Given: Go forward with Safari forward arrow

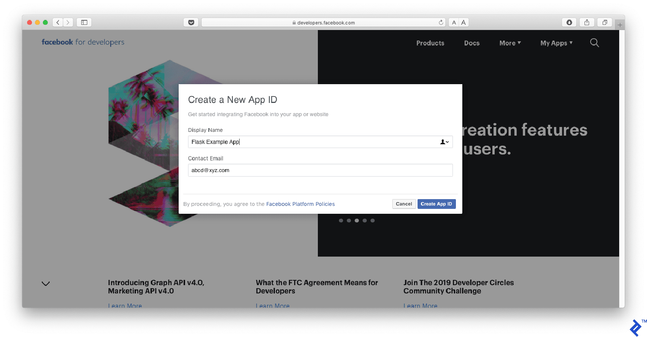Looking at the screenshot, I should click(68, 23).
